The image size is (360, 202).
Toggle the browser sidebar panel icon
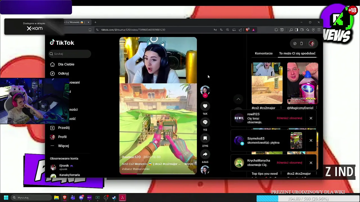[x=296, y=30]
